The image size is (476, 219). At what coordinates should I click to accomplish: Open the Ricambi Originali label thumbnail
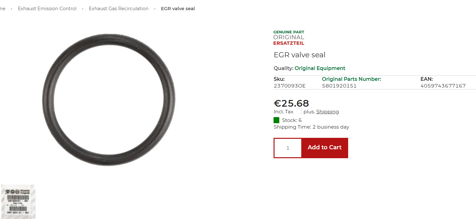click(18, 202)
